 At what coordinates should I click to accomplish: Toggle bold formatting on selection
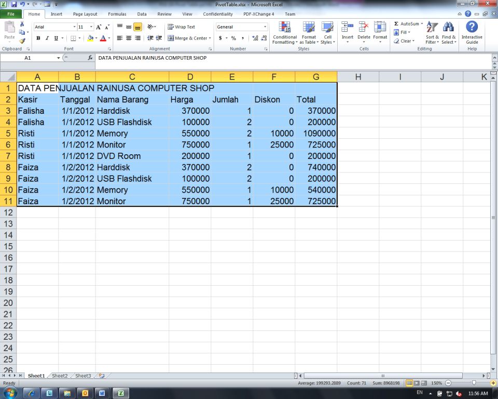tap(38, 38)
